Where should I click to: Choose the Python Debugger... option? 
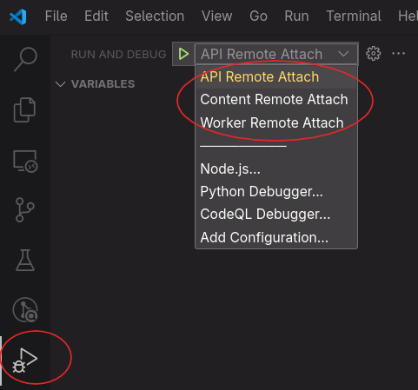click(x=276, y=192)
